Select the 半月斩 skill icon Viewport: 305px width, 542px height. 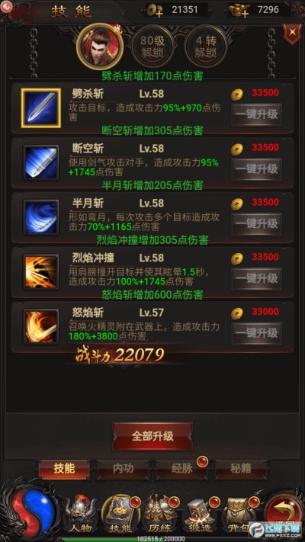click(41, 217)
